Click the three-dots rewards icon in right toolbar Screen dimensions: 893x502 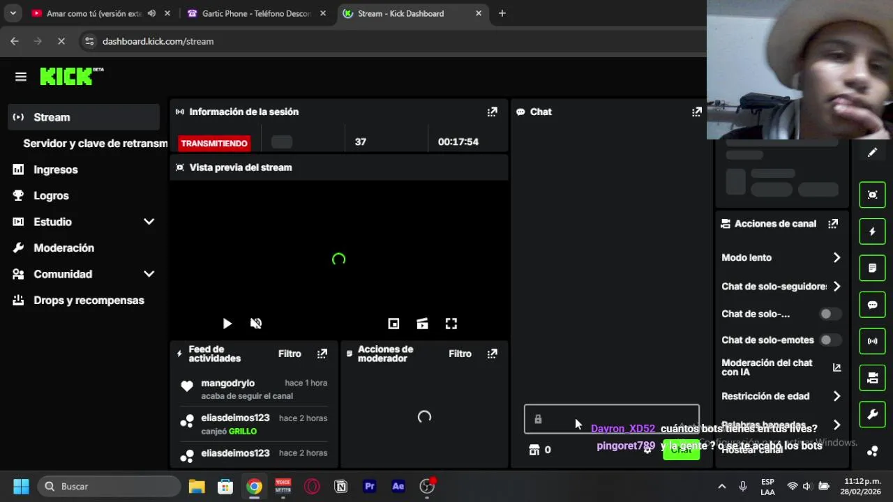[872, 450]
